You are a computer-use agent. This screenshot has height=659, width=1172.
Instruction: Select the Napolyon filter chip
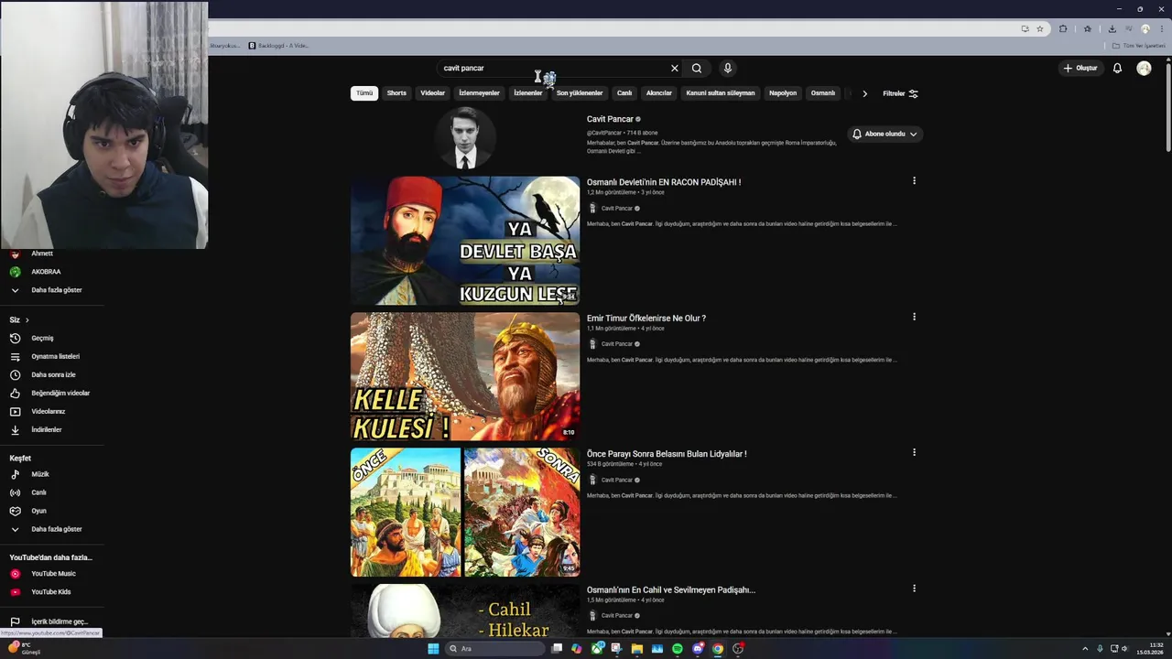pos(783,93)
